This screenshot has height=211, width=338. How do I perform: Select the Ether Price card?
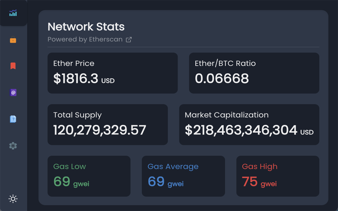[x=112, y=73]
